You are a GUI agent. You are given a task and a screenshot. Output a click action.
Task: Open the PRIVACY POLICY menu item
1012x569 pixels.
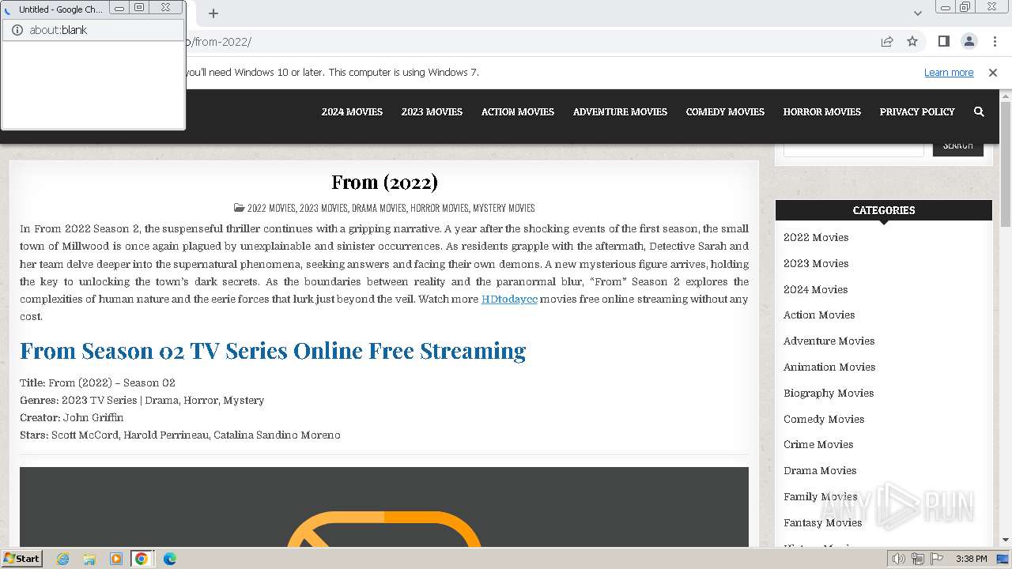tap(917, 112)
